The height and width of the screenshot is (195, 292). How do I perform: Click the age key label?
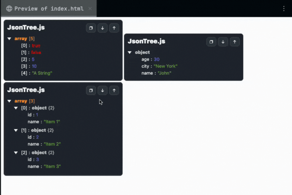[x=145, y=59]
